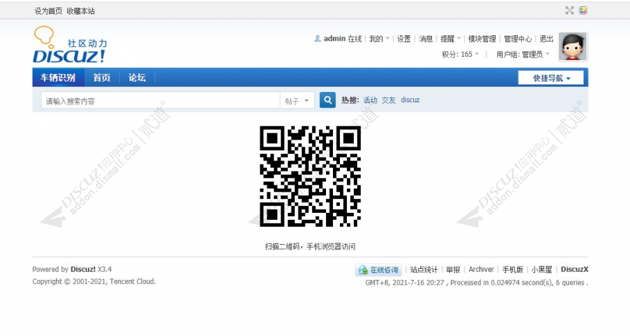The image size is (630, 336).
Task: Open Archiver footer link
Action: pos(481,270)
